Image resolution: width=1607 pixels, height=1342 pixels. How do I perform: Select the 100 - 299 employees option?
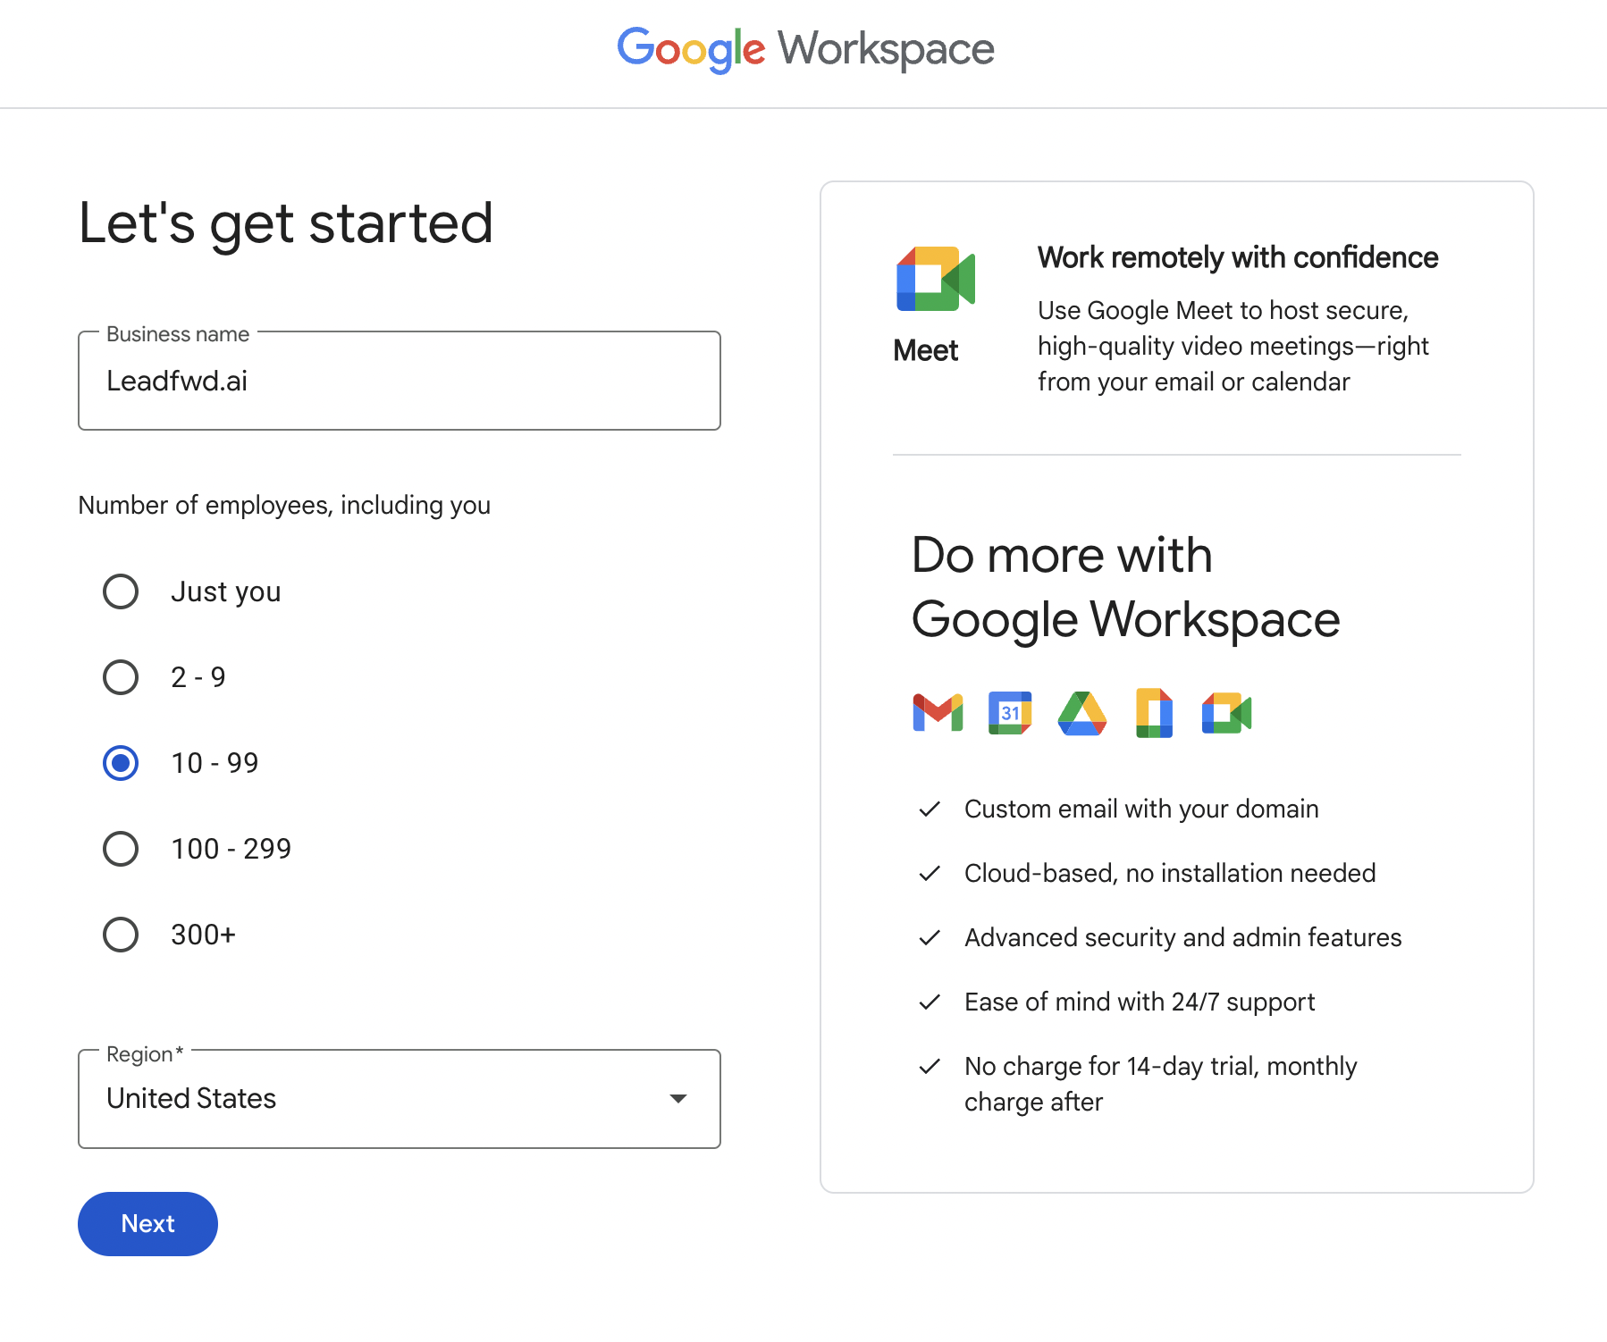[x=120, y=849]
